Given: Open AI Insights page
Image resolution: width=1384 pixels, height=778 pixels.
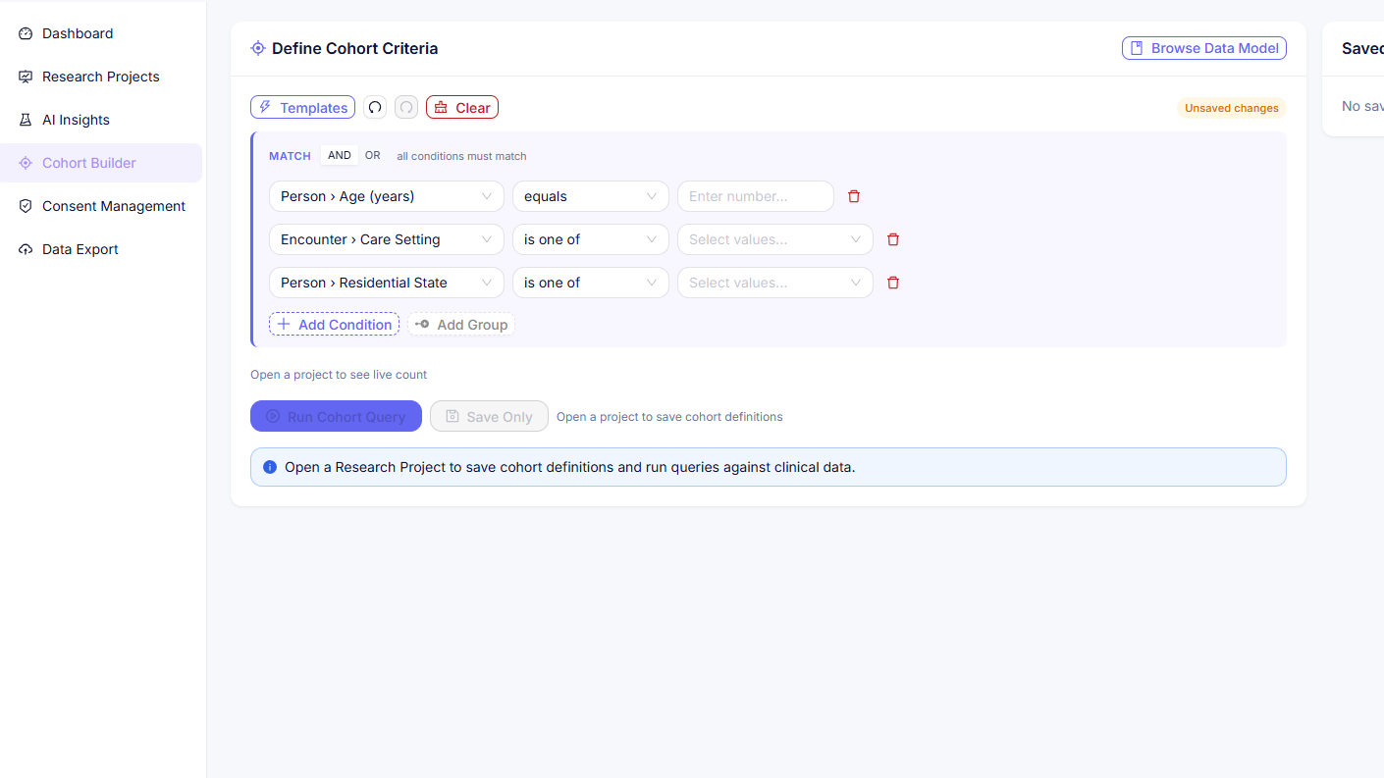Looking at the screenshot, I should click(100, 120).
